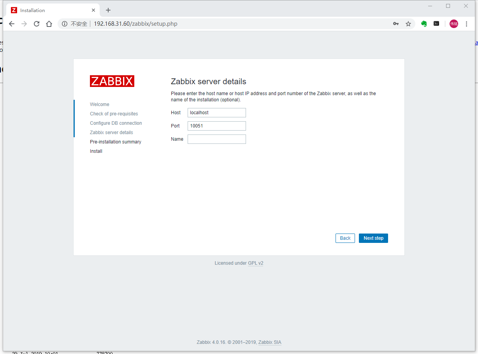Maximize the browser window
The height and width of the screenshot is (354, 478).
pos(448,6)
